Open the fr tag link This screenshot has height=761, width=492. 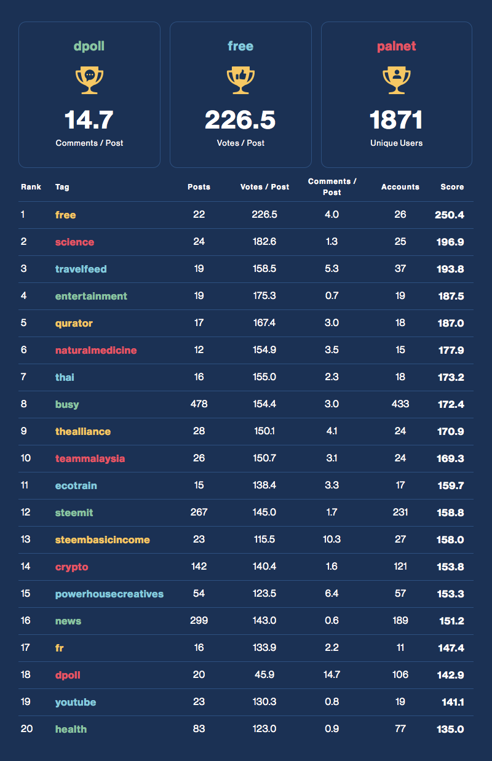tap(60, 648)
